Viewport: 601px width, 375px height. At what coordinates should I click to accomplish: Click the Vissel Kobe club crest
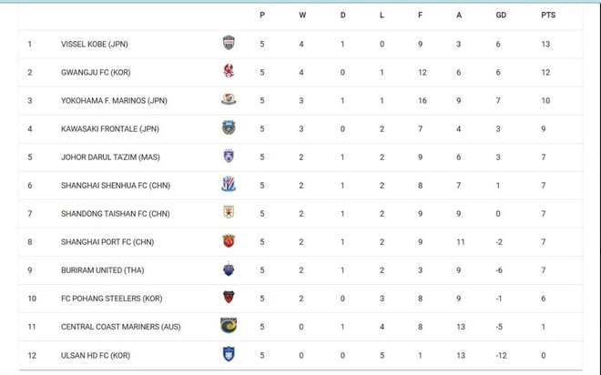coord(229,43)
